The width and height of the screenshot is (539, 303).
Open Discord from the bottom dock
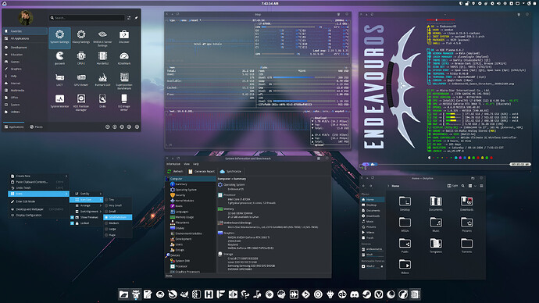(x=355, y=294)
